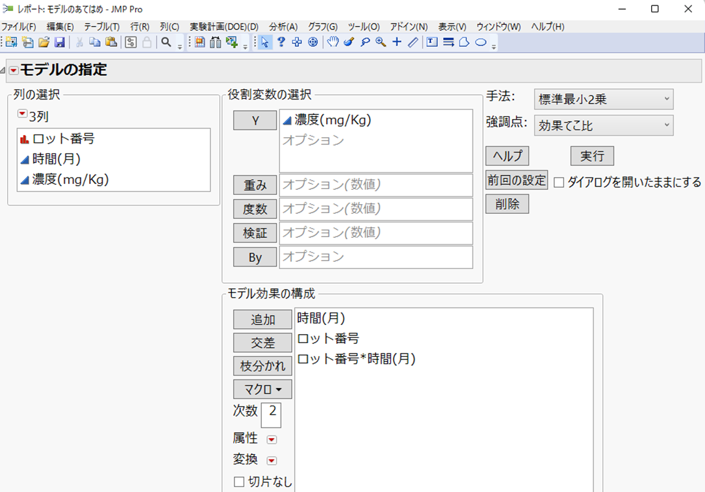Click the 枝分かれ button
Image resolution: width=705 pixels, height=492 pixels.
(263, 366)
